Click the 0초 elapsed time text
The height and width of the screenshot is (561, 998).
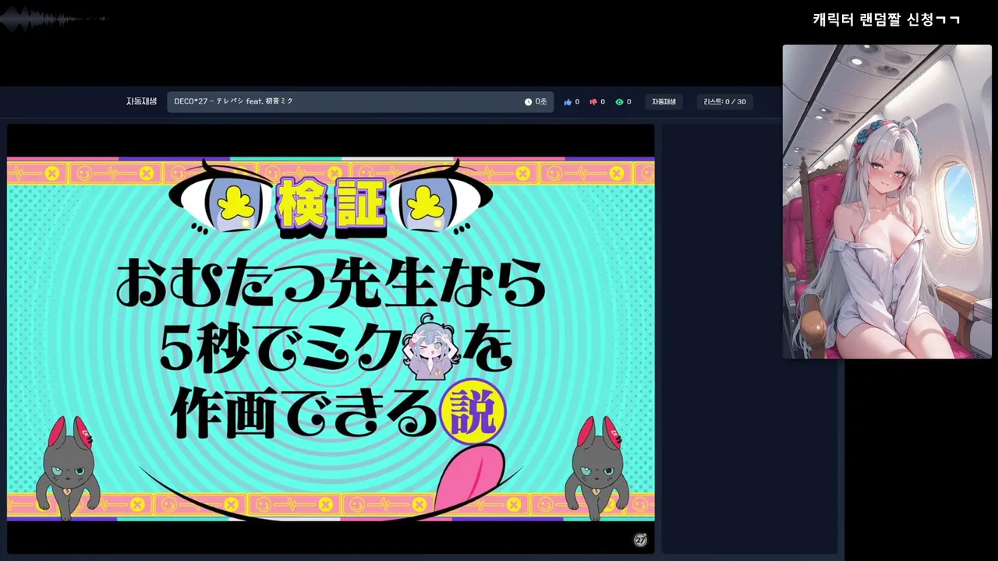point(540,102)
